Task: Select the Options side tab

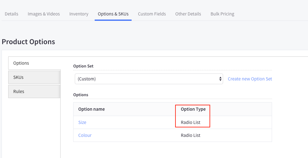Action: [34, 63]
